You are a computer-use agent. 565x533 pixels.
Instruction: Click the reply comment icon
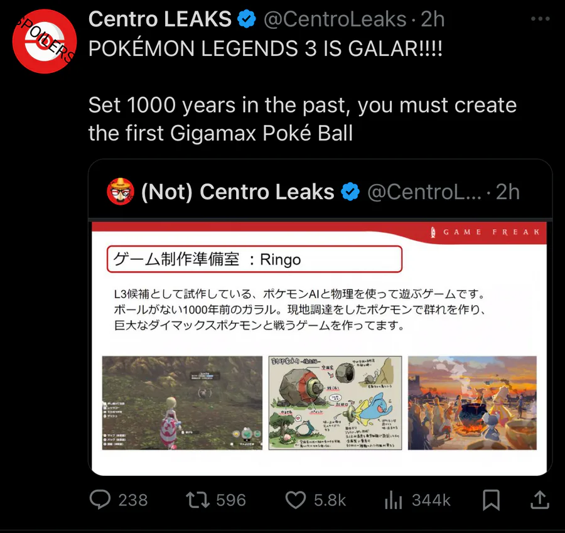point(100,500)
